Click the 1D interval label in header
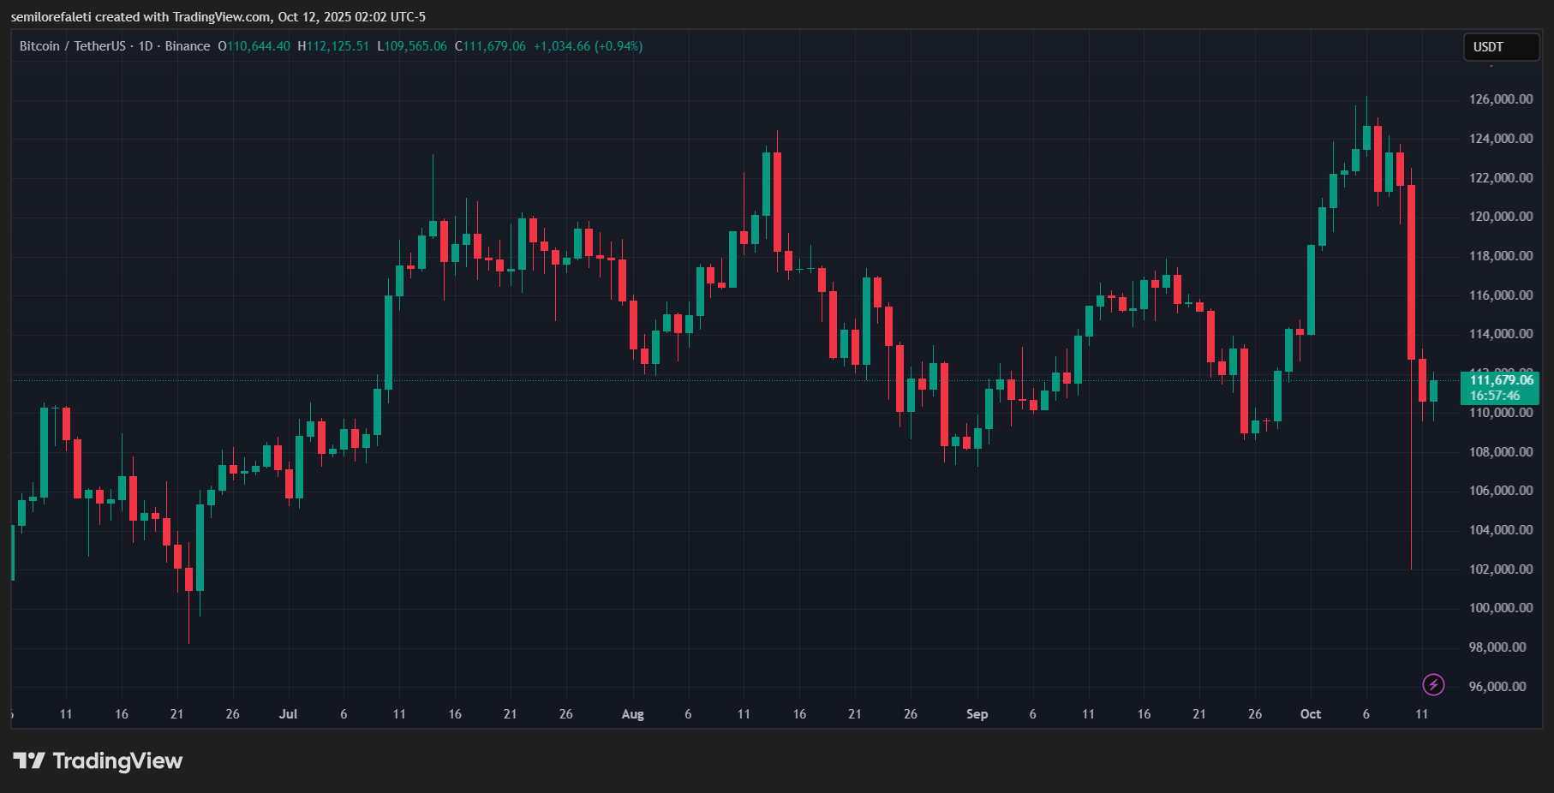The height and width of the screenshot is (793, 1554). [x=146, y=46]
